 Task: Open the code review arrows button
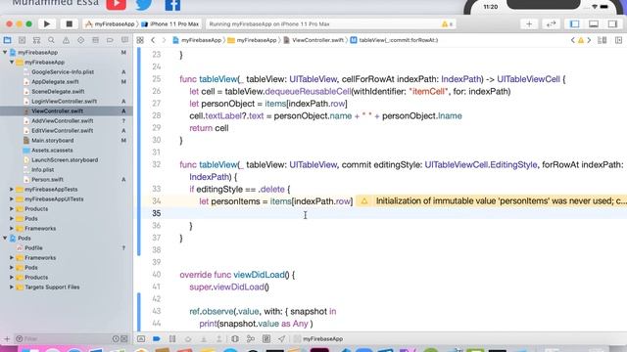551,23
